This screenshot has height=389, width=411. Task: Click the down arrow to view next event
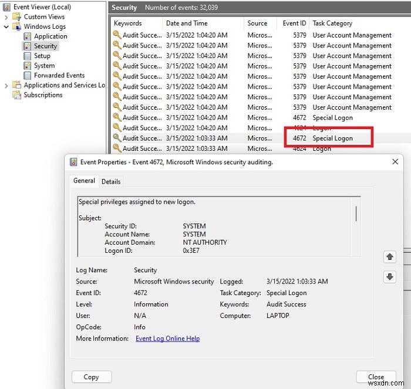[x=390, y=276]
